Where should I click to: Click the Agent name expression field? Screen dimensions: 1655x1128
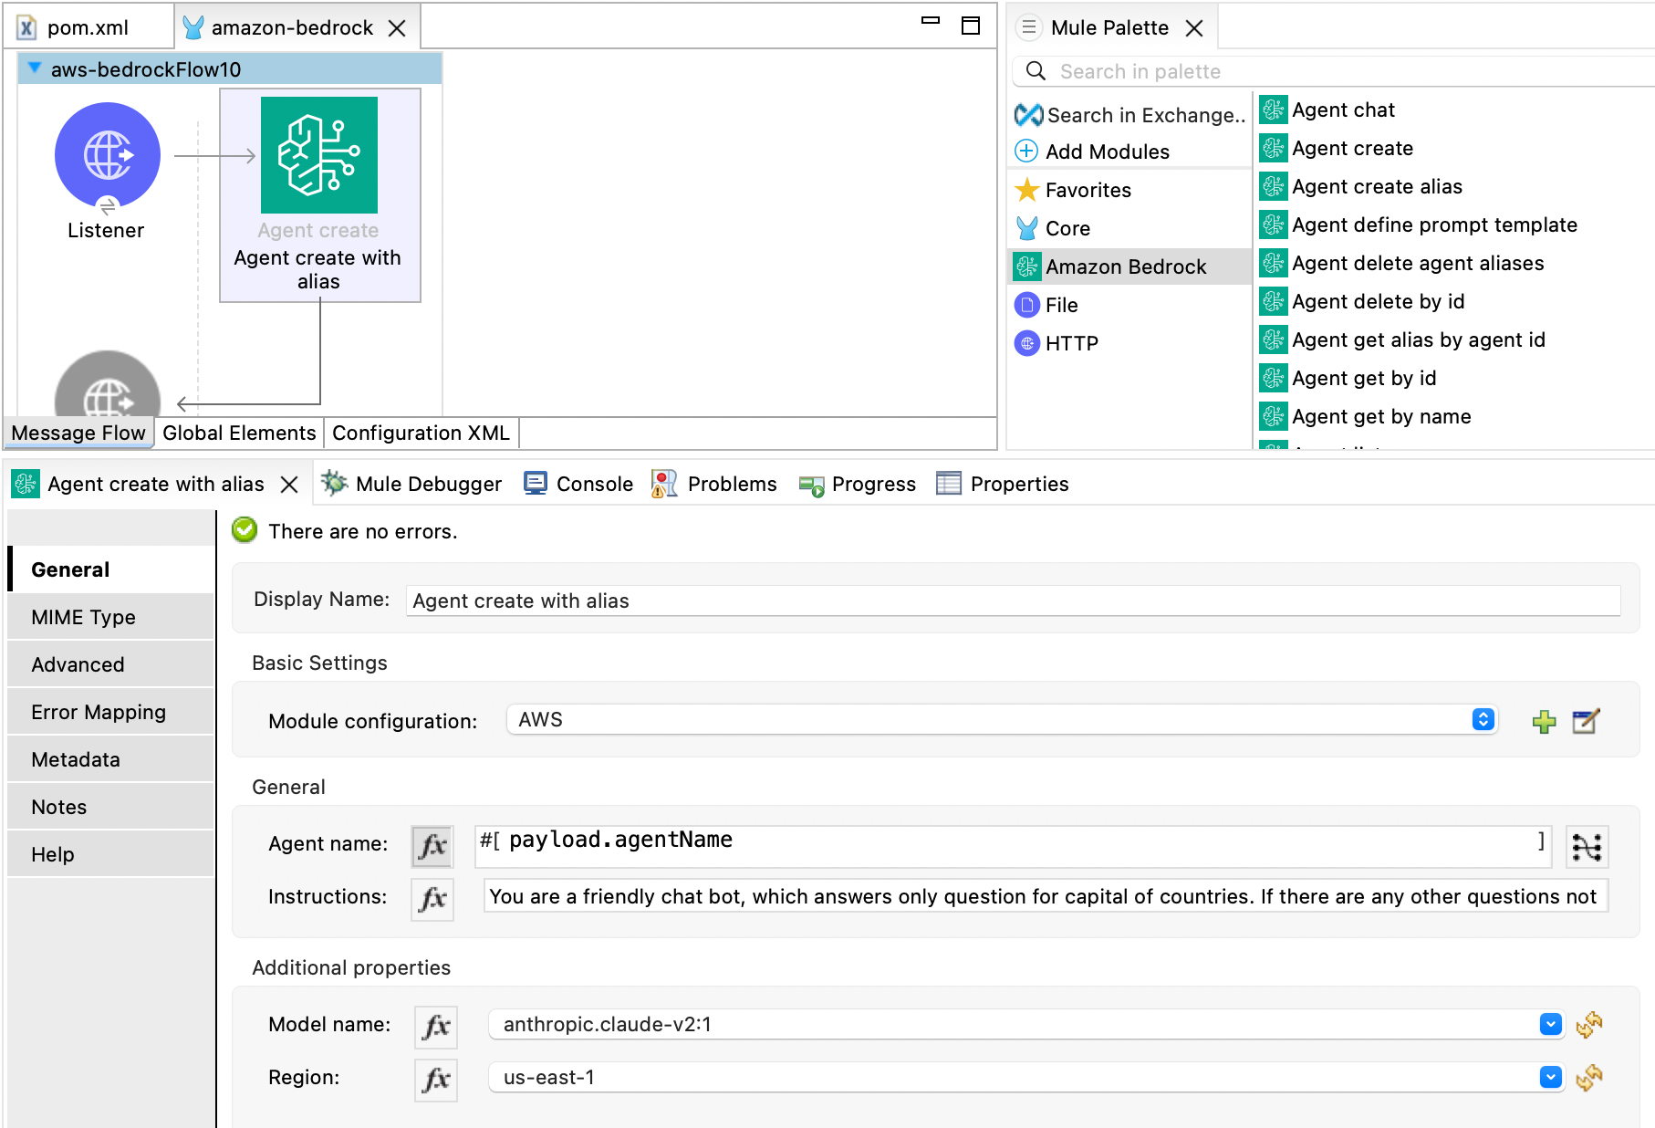coord(1013,845)
